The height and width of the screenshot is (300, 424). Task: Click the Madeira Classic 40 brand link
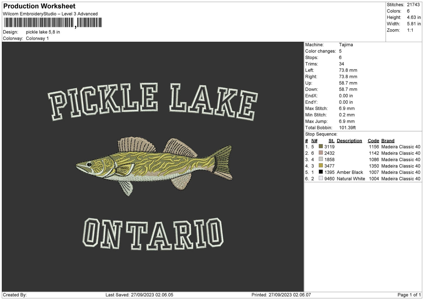[400, 147]
